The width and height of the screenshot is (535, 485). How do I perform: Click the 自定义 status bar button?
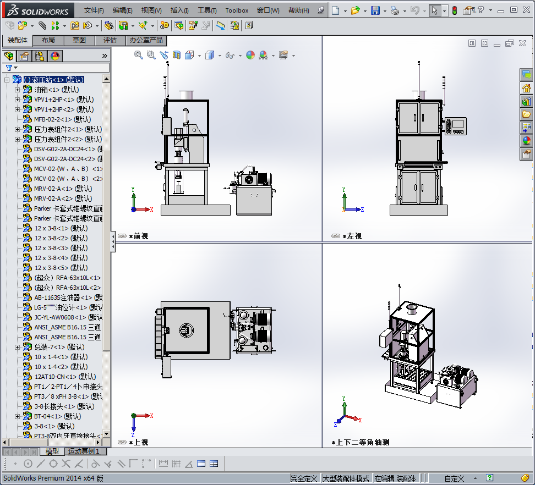pyautogui.click(x=455, y=478)
